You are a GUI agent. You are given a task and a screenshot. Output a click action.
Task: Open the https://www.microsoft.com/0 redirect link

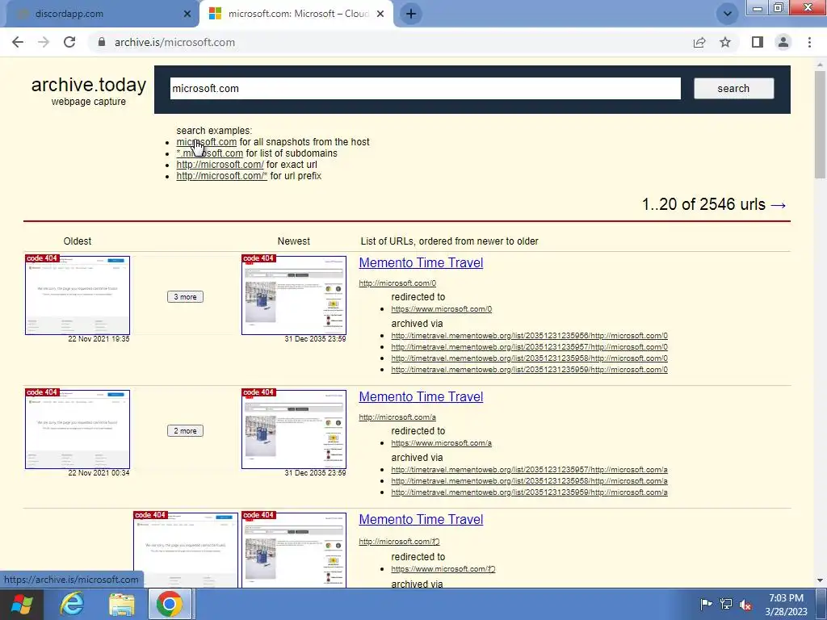442,309
